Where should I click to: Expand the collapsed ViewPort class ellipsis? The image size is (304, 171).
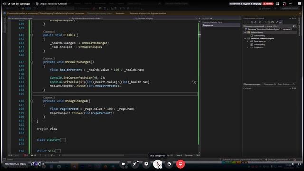[63, 140]
